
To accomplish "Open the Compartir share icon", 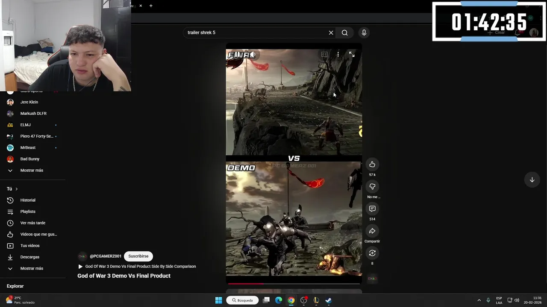I will pos(372,231).
